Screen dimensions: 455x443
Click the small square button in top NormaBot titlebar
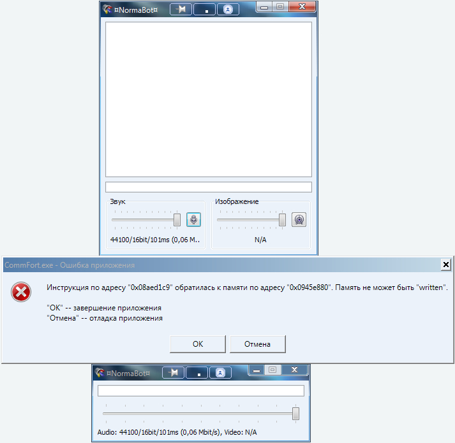(x=204, y=10)
